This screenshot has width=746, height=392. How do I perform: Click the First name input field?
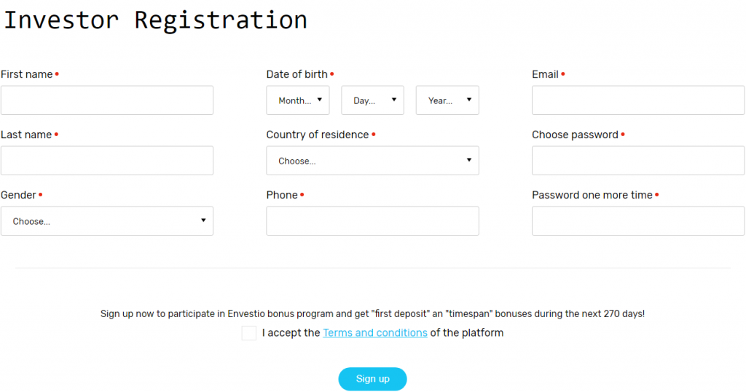coord(107,100)
